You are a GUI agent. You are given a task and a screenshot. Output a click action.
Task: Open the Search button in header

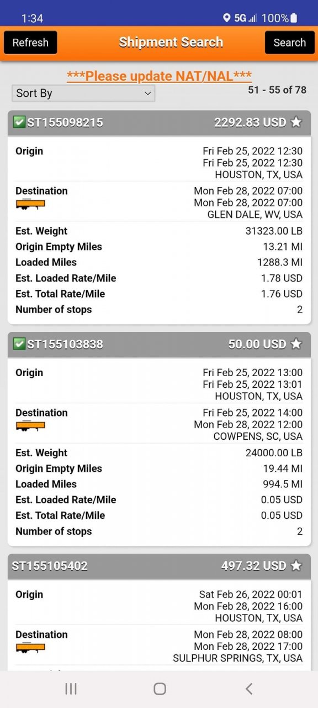(289, 43)
